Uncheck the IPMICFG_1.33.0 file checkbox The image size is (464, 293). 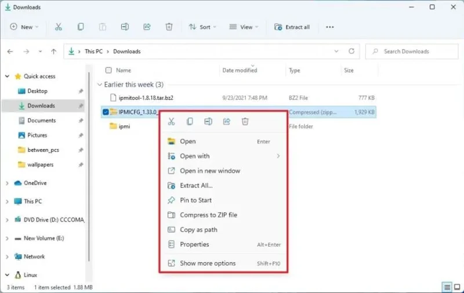[106, 112]
